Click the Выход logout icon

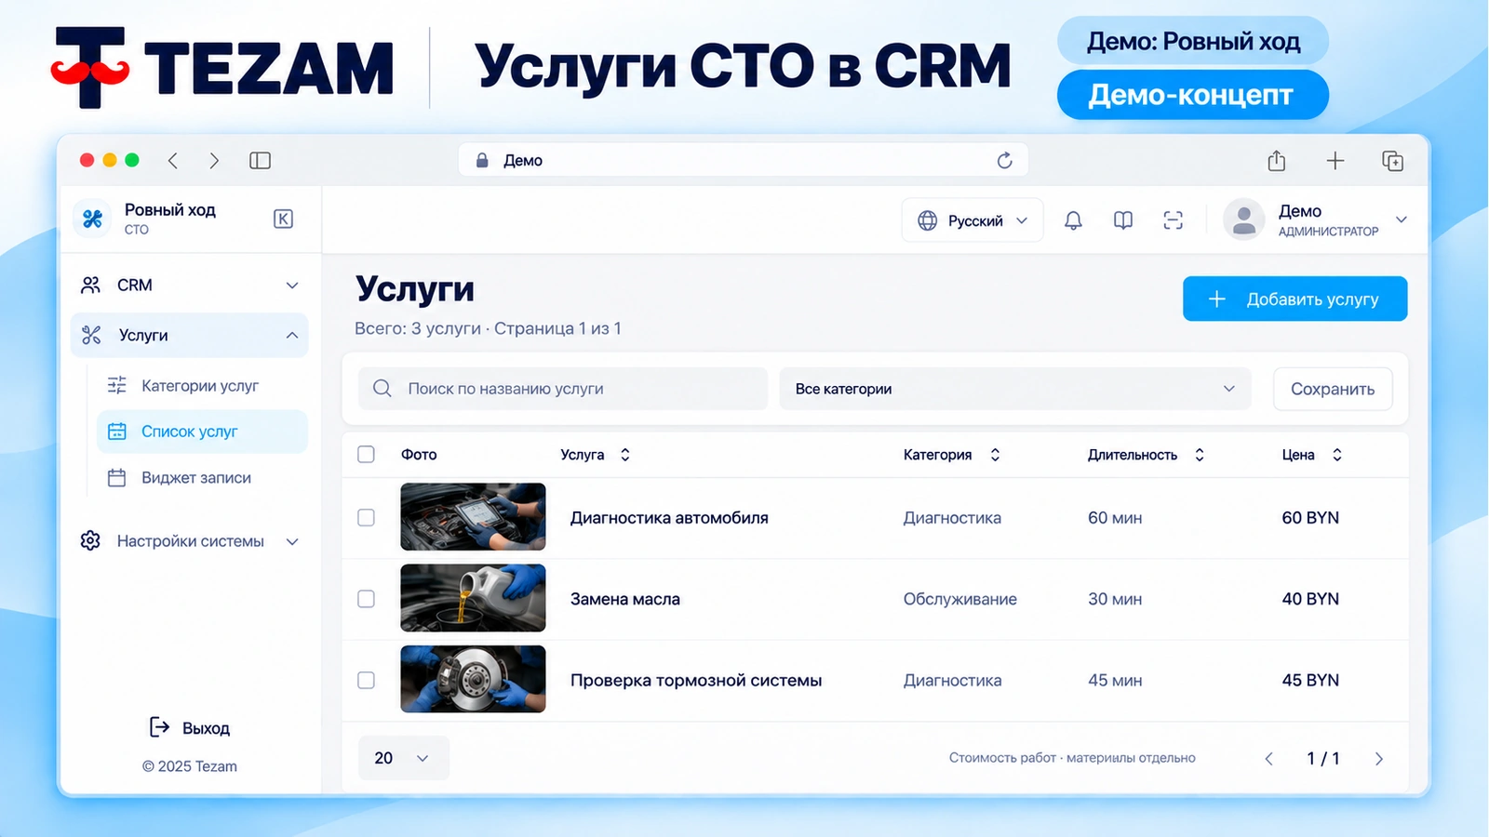[x=160, y=727]
